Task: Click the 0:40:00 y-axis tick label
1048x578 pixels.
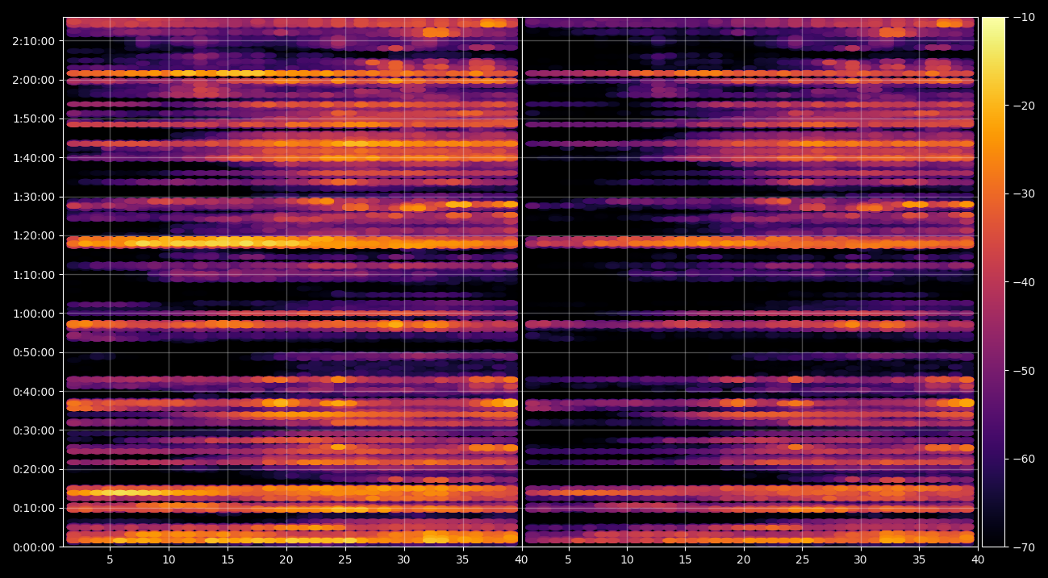Action: pyautogui.click(x=33, y=392)
